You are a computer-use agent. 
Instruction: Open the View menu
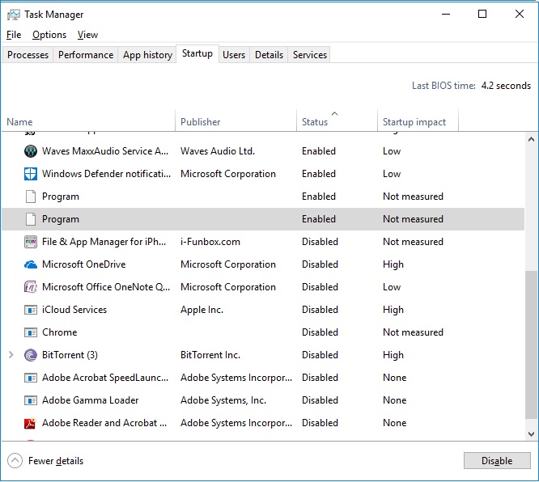click(87, 35)
